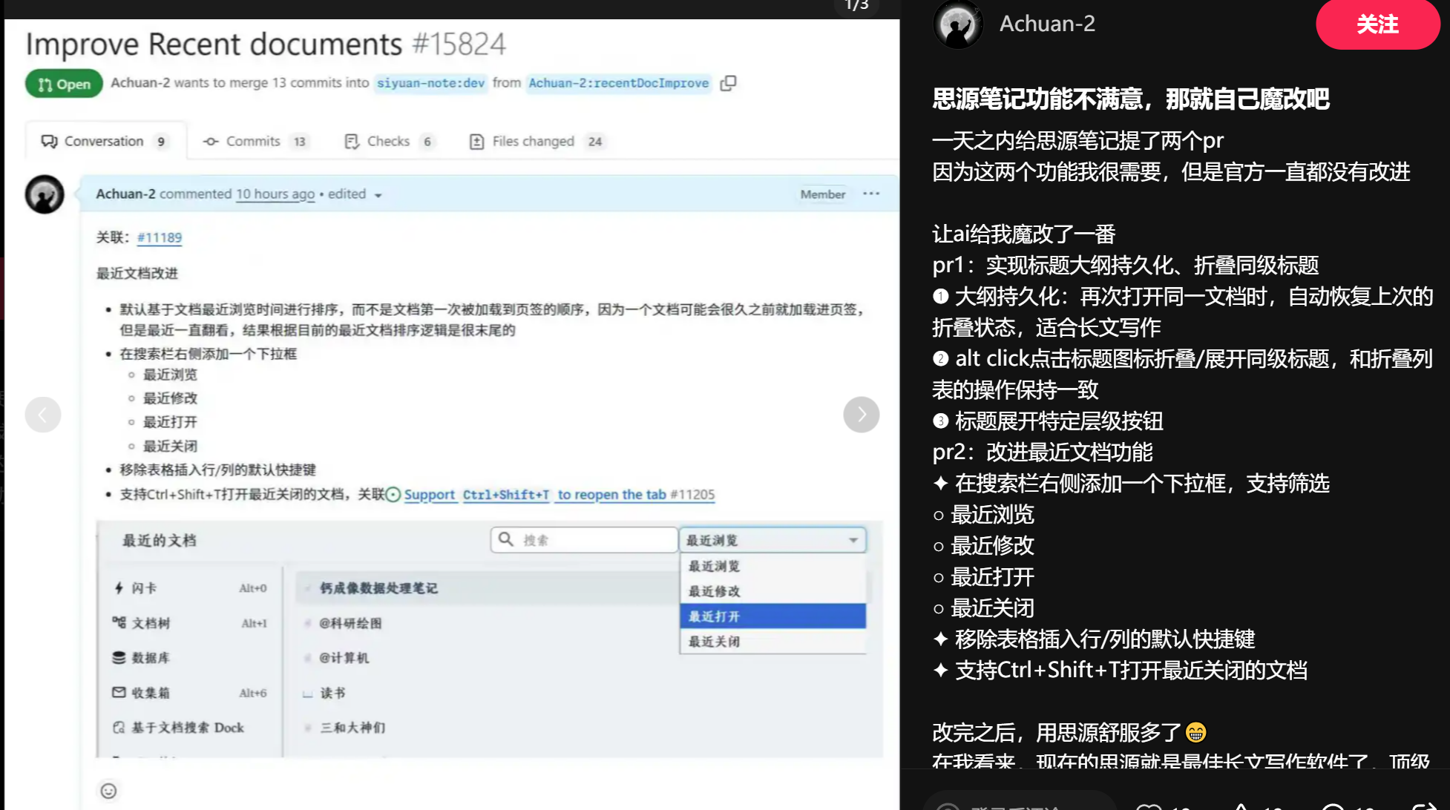Open the Checks tab
1450x810 pixels.
(389, 141)
